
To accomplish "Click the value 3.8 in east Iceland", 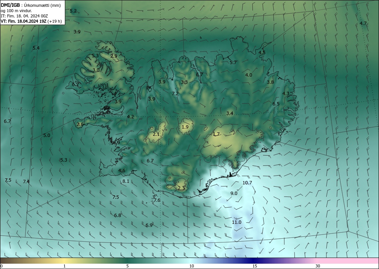I will coord(270,82).
